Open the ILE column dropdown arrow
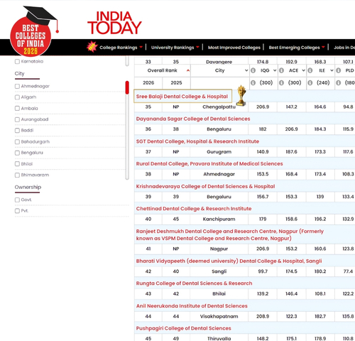Screen dimensions: 355x341 click(x=332, y=70)
